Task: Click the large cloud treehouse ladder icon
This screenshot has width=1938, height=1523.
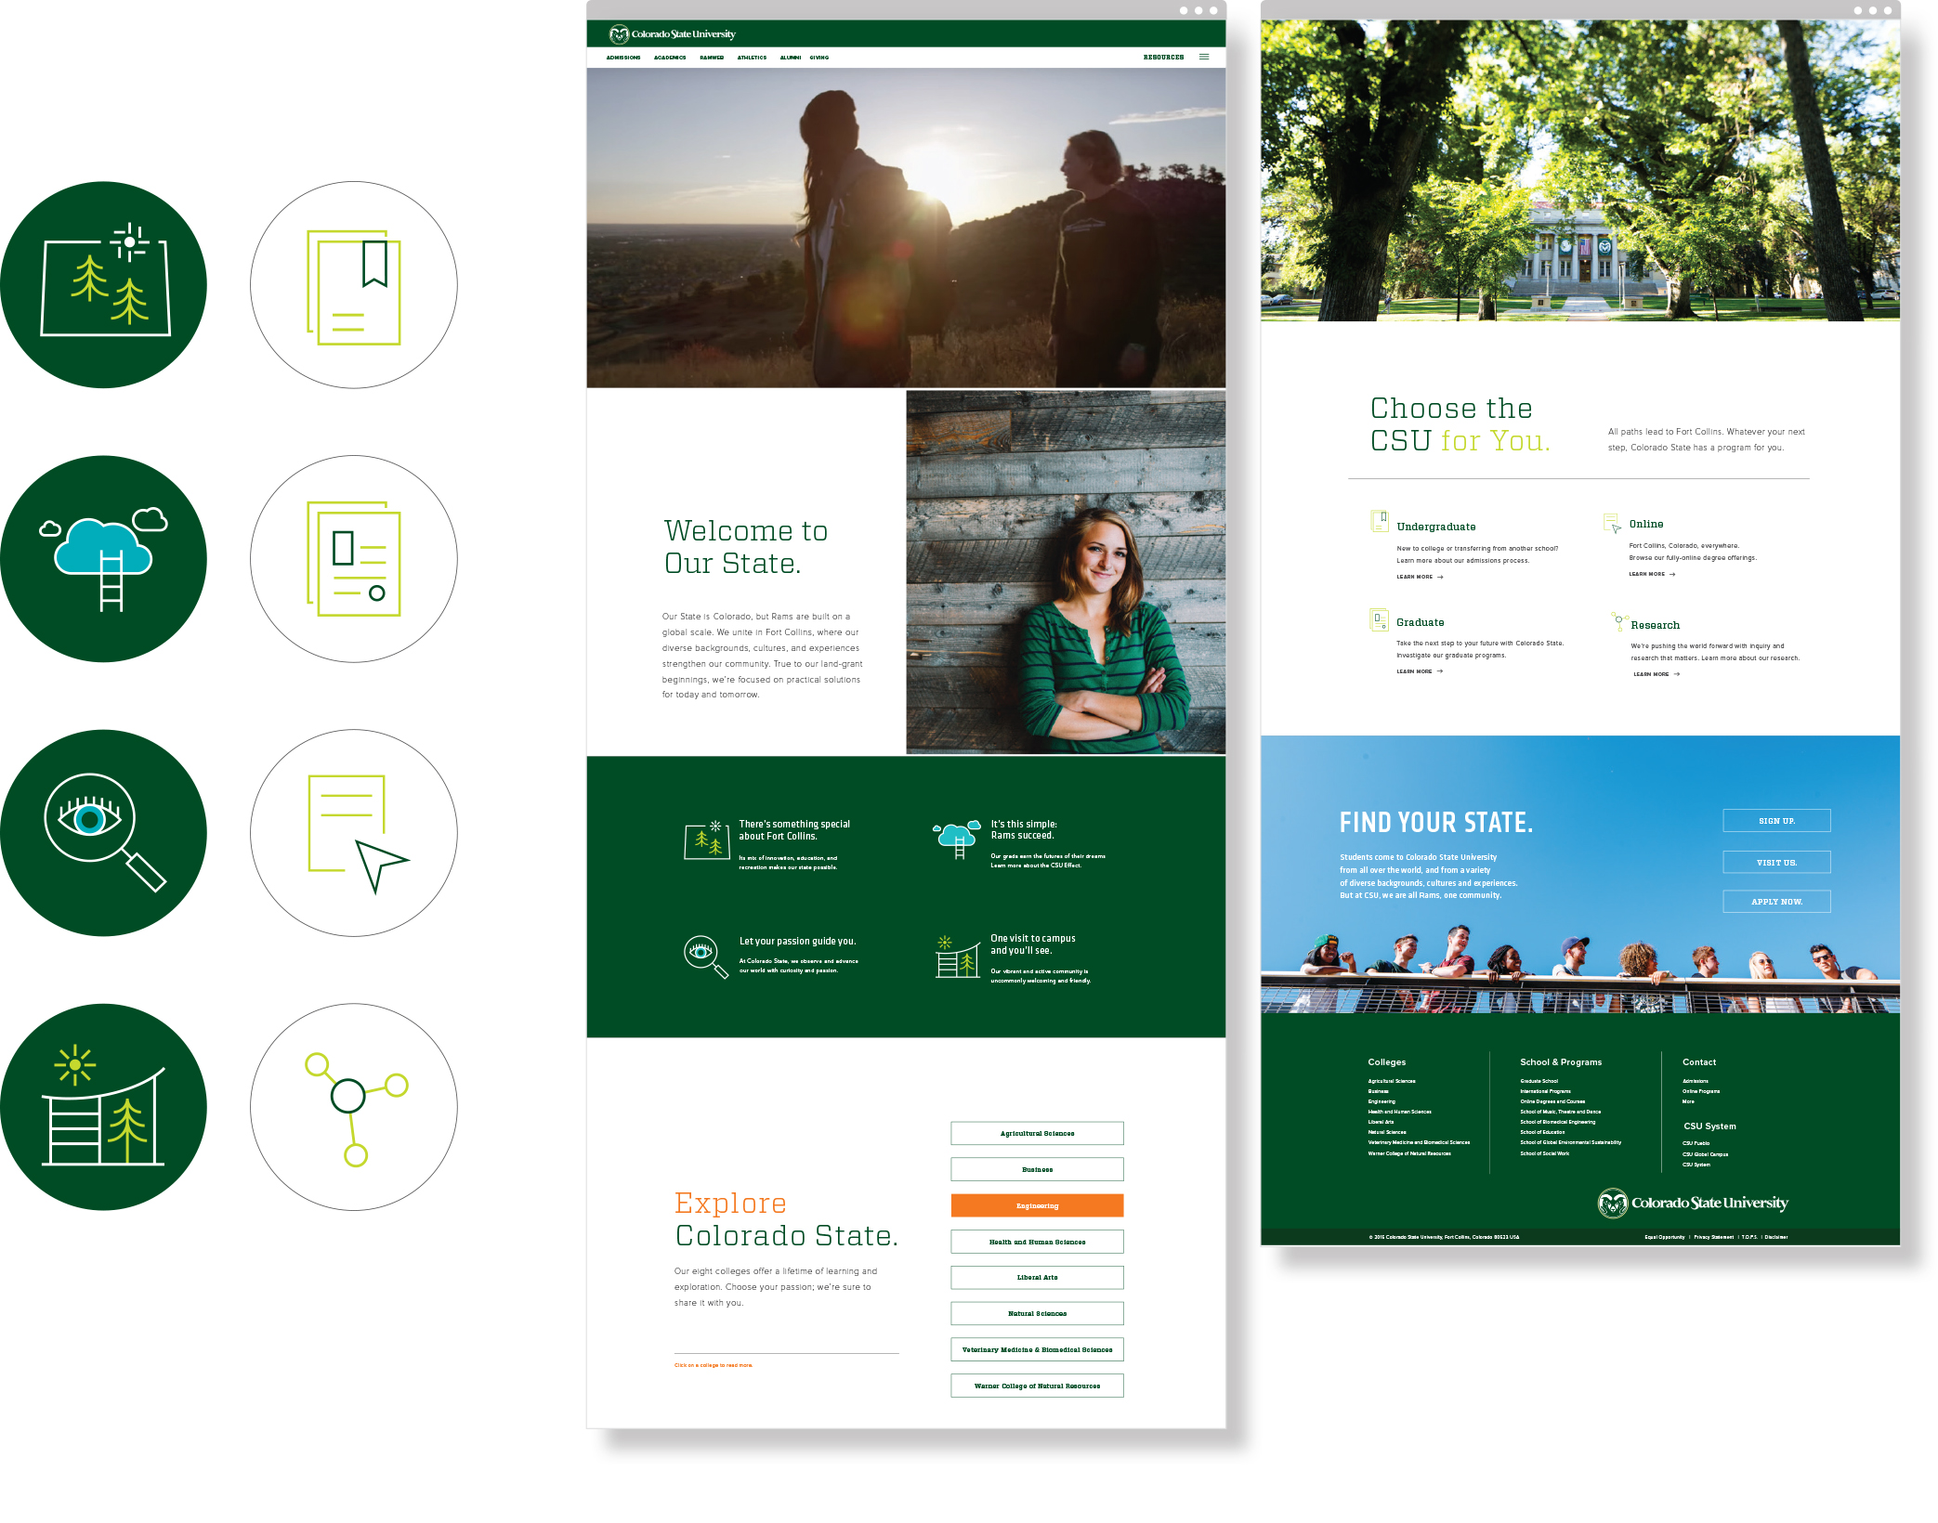Action: tap(103, 558)
